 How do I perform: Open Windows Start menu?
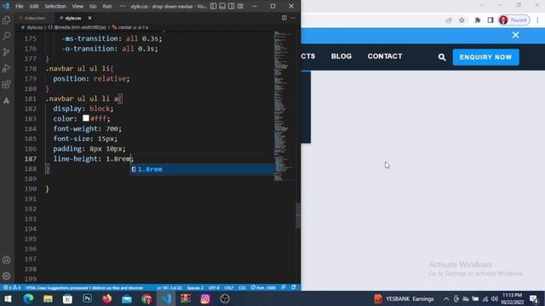pyautogui.click(x=8, y=298)
